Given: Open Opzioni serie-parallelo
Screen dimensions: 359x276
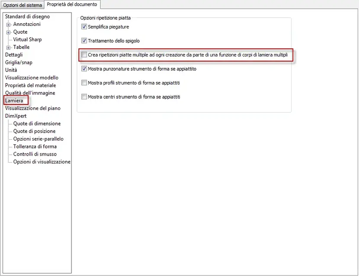Looking at the screenshot, I should 38,139.
